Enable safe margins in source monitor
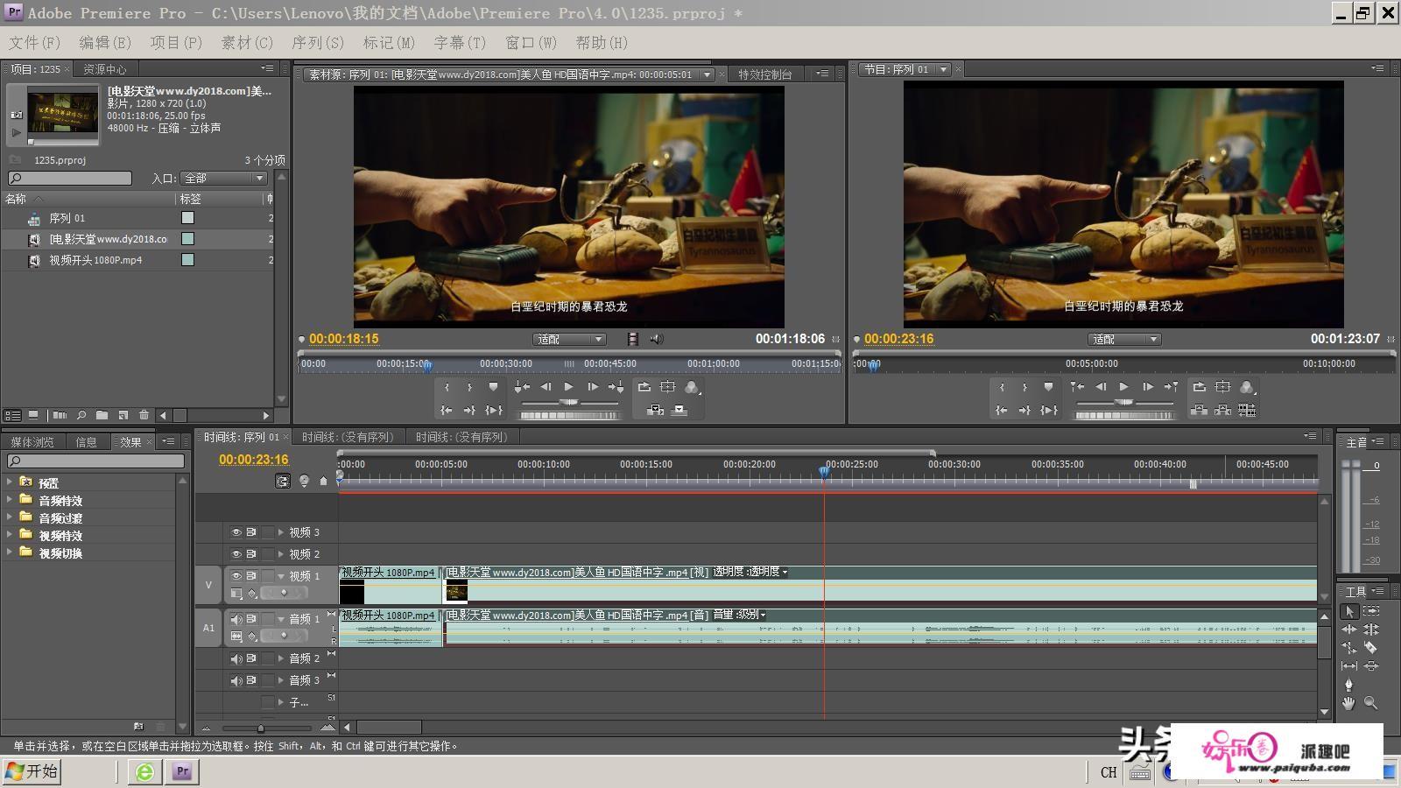 coord(668,387)
